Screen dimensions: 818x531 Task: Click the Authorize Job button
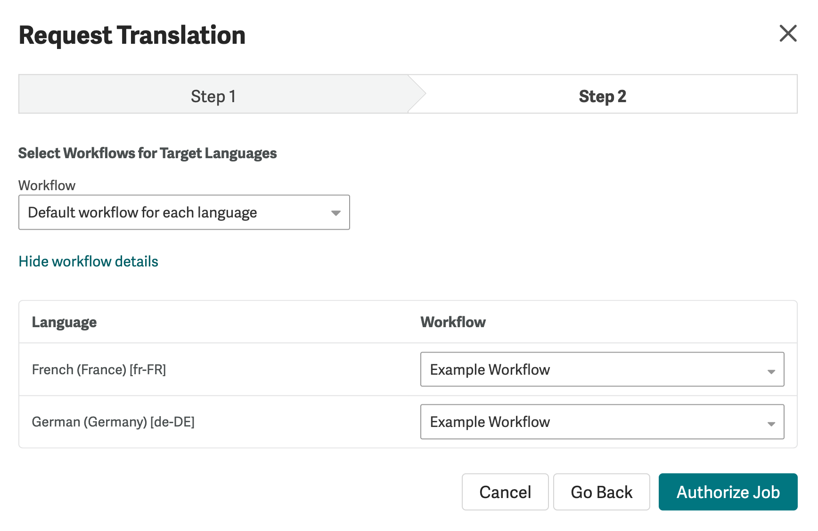[x=728, y=492]
